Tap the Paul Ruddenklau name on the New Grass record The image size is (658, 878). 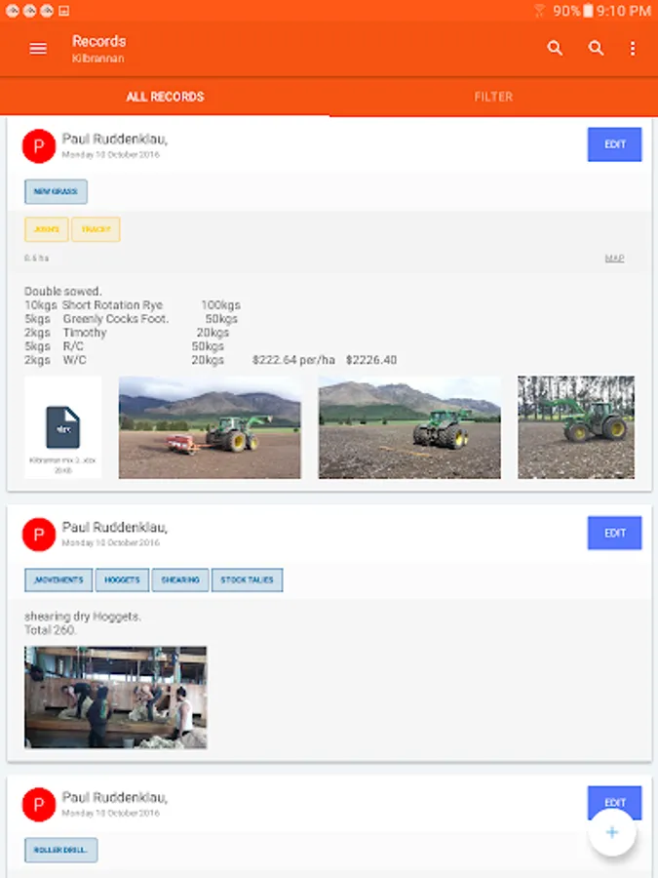coord(115,139)
